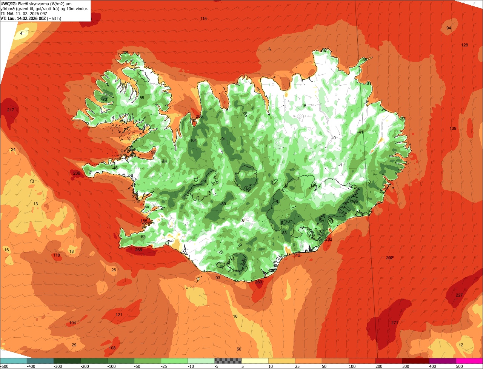This screenshot has height=369, width=483.
Task: Select the 271 value in the southeast sea
Action: point(395,323)
